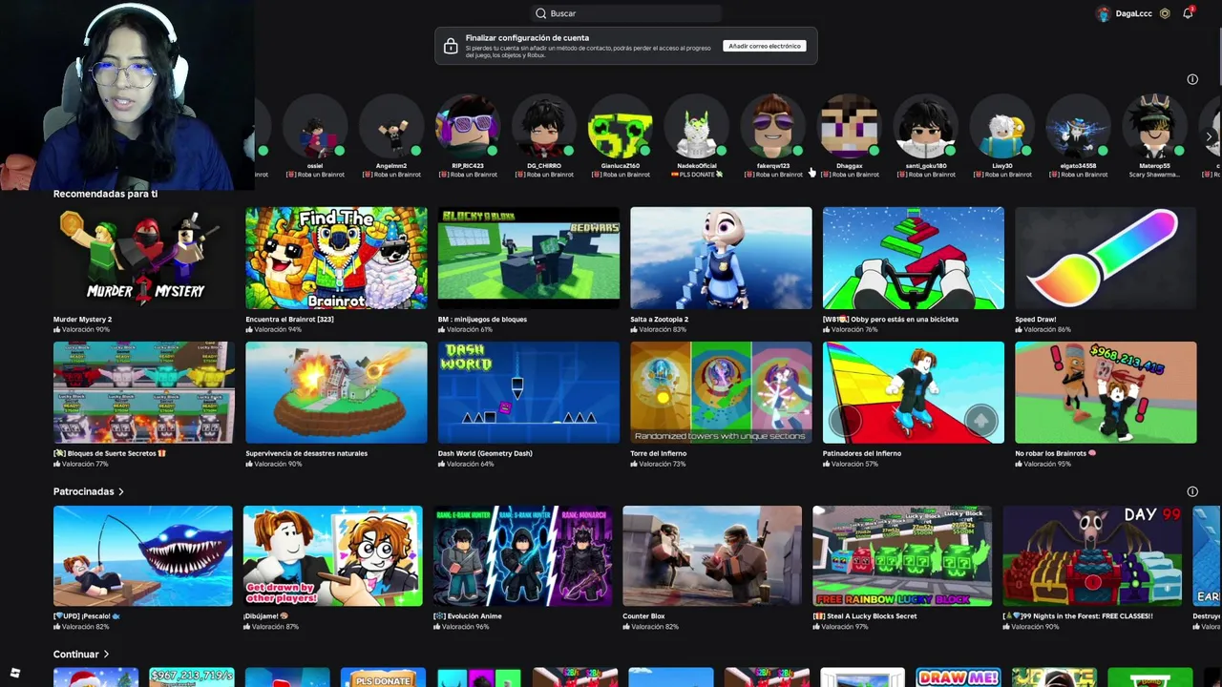
Task: Open Encuentra el Brainrot game thumbnail
Action: click(x=336, y=258)
